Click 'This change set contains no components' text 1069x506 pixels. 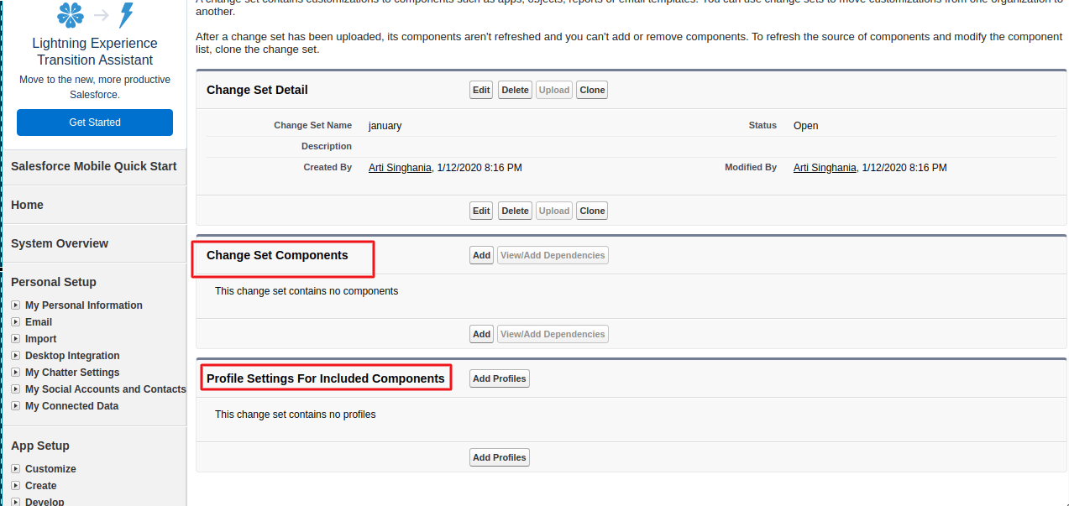click(307, 291)
